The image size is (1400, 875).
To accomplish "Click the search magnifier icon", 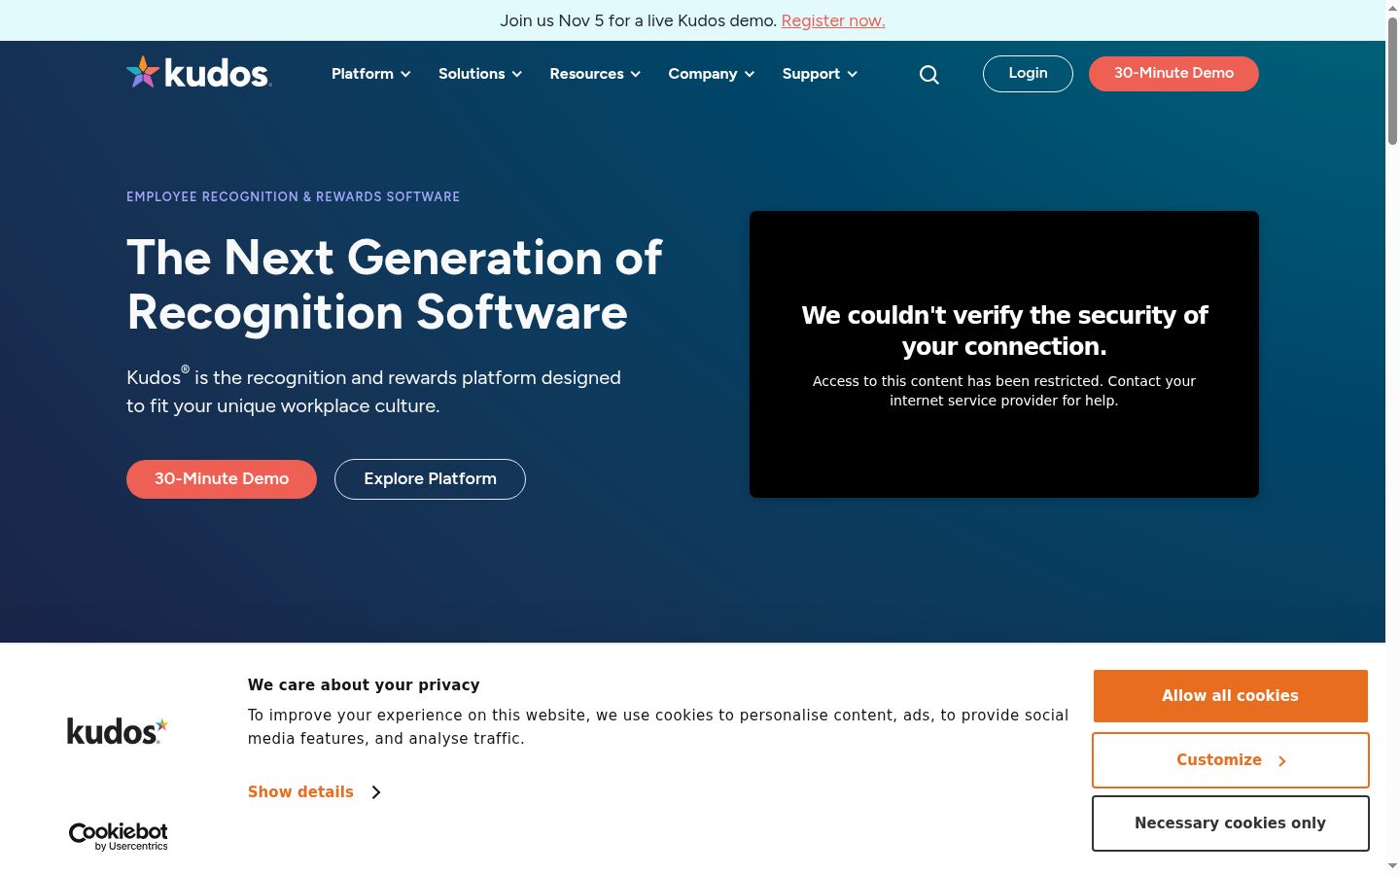I will pos(929,75).
